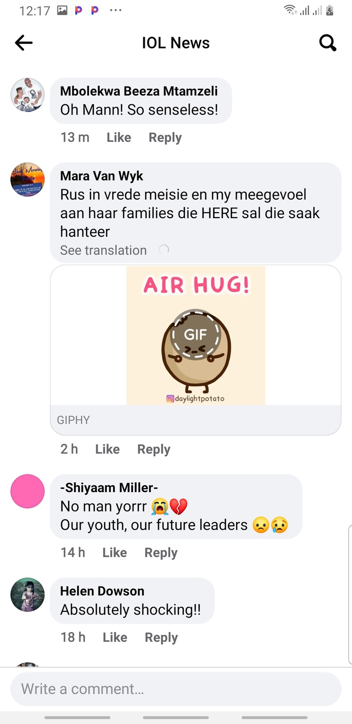
Task: Reply to the "So senseless" comment
Action: click(165, 137)
